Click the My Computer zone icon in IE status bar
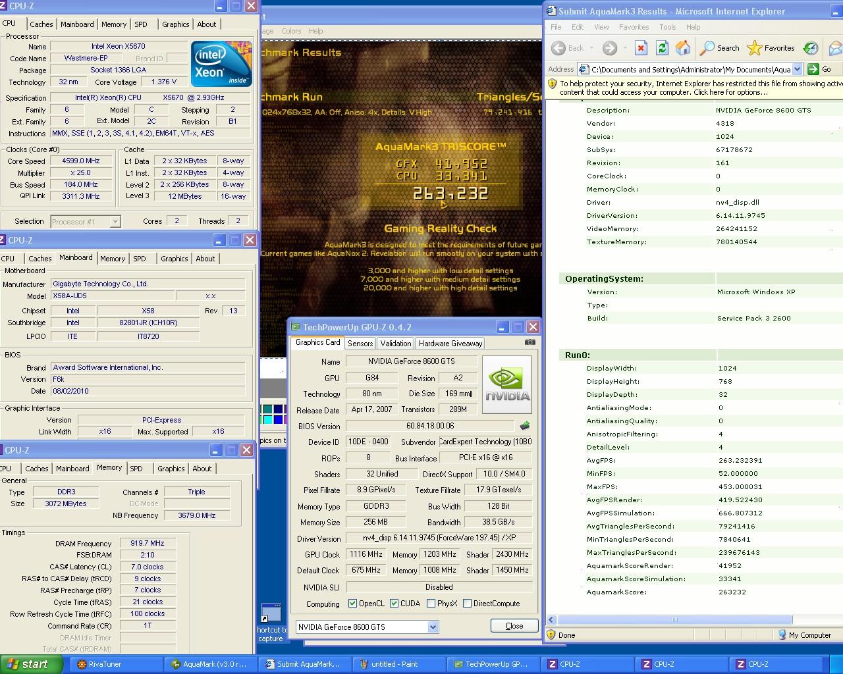 [782, 635]
